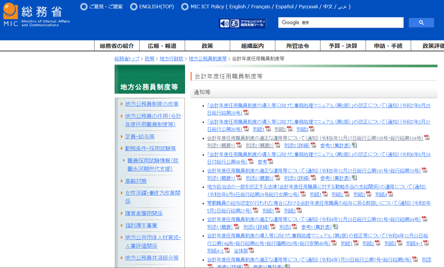The image size is (444, 268).
Task: Open the 組織案内 navigation menu
Action: click(252, 46)
